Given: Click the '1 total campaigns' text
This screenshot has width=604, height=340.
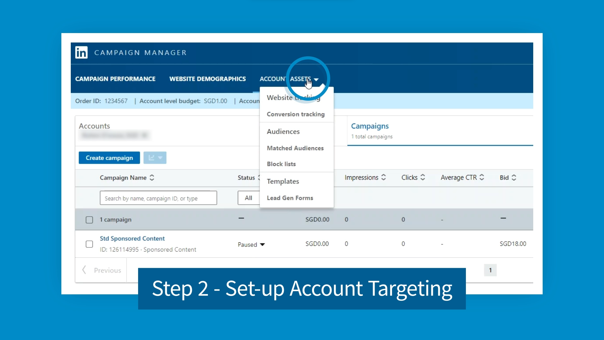Looking at the screenshot, I should [x=372, y=137].
